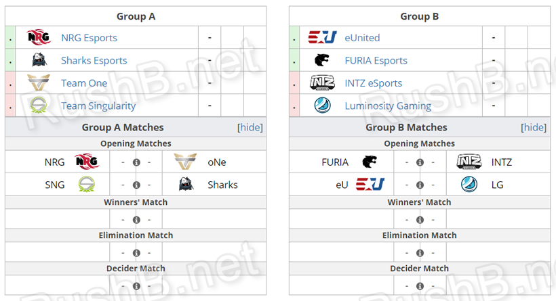
Task: Go to the FURIA Esports team page
Action: coord(376,60)
